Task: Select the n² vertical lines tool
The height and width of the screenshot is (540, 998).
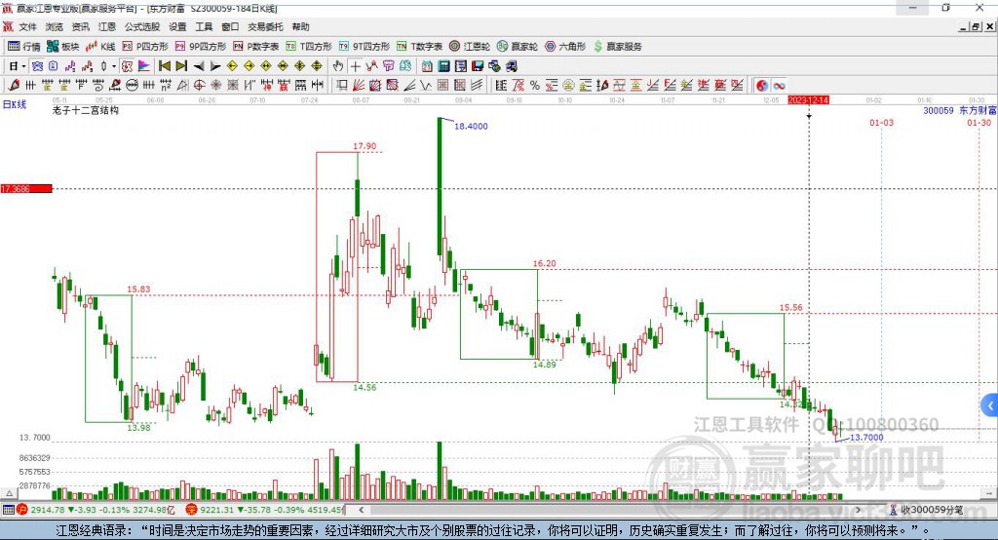Action: 166,85
